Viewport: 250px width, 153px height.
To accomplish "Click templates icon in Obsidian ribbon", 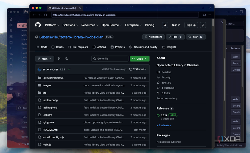I will click(x=11, y=54).
